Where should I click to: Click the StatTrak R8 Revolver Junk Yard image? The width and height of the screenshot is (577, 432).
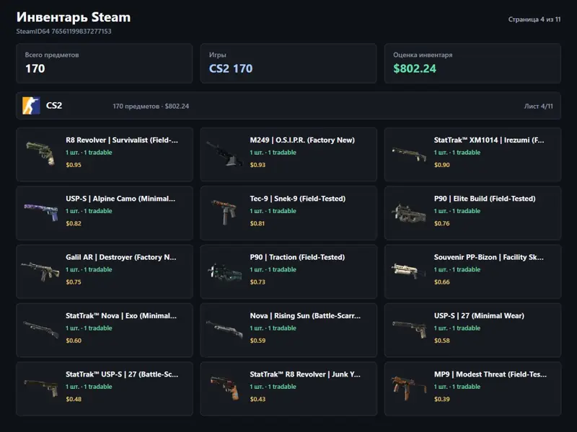(x=224, y=387)
